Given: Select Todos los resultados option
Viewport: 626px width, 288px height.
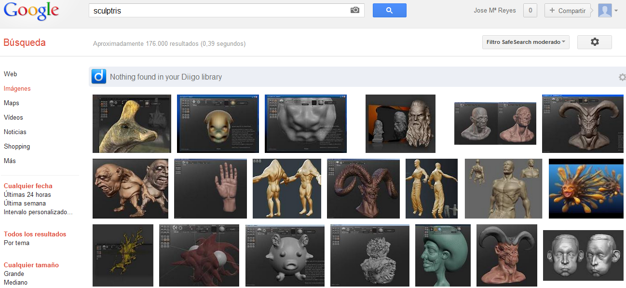Looking at the screenshot, I should (35, 234).
